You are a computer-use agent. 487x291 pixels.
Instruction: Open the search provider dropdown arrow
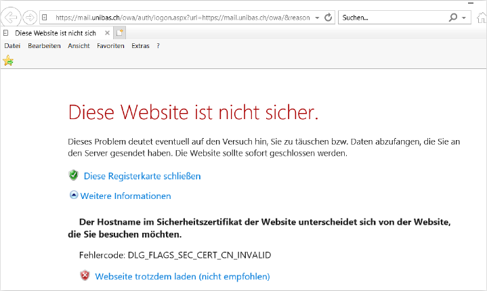(465, 18)
